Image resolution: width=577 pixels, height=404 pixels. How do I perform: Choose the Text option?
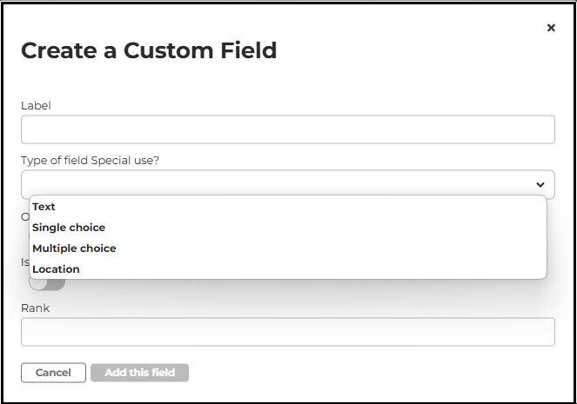tap(44, 207)
